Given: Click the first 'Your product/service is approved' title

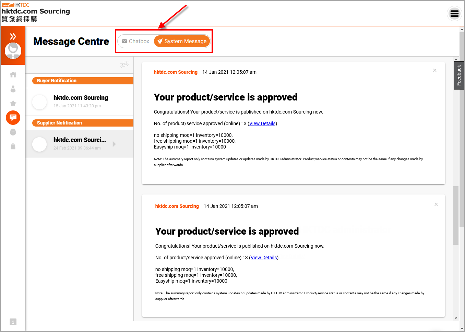Looking at the screenshot, I should [226, 97].
